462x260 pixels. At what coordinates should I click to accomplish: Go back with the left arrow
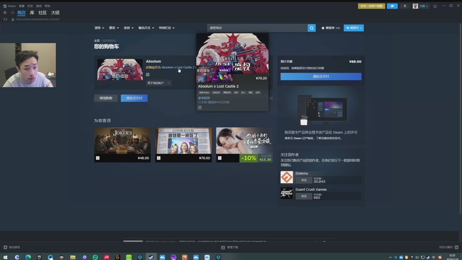tap(5, 13)
